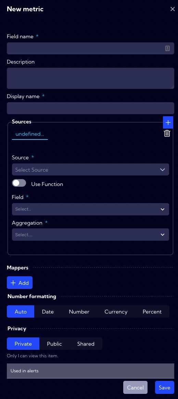Viewport: 178px width, 399px height.
Task: Open the Select Source dropdown
Action: tap(90, 170)
